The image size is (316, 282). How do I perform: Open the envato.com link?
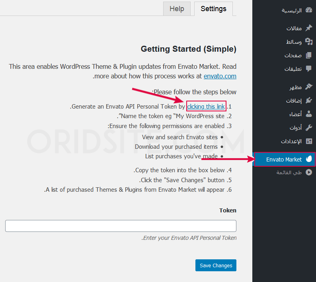click(x=220, y=76)
